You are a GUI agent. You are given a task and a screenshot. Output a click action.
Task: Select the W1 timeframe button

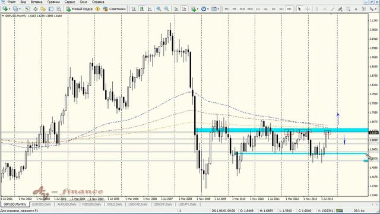[281, 9]
